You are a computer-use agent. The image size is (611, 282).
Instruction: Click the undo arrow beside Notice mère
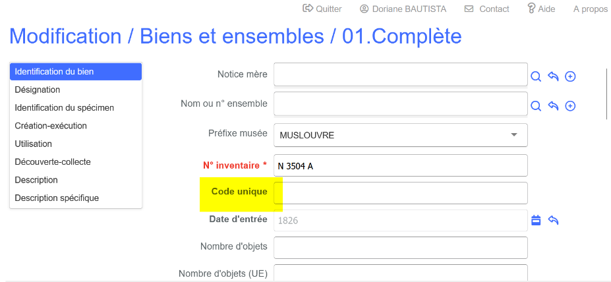[x=554, y=76]
